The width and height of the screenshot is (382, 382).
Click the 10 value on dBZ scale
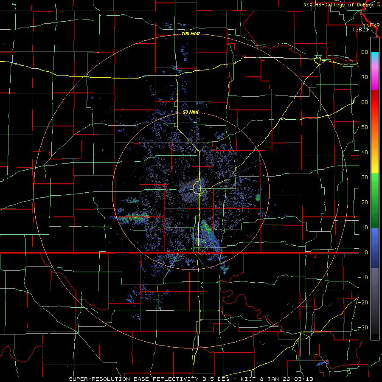click(x=365, y=228)
